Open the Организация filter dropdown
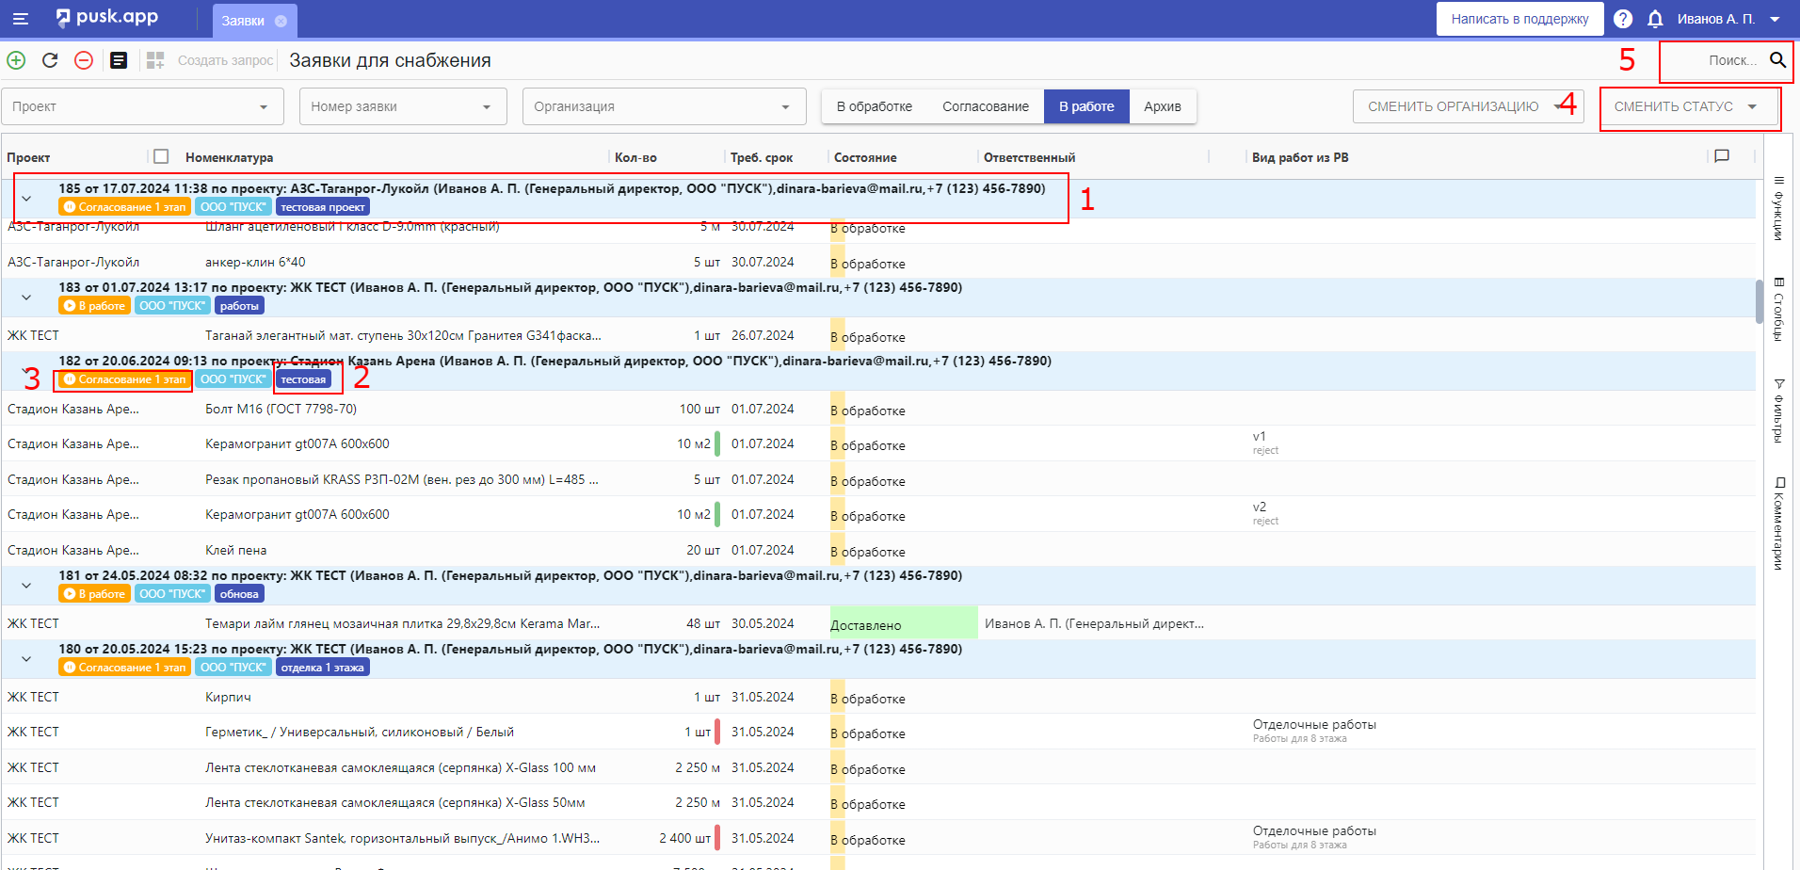 click(664, 106)
